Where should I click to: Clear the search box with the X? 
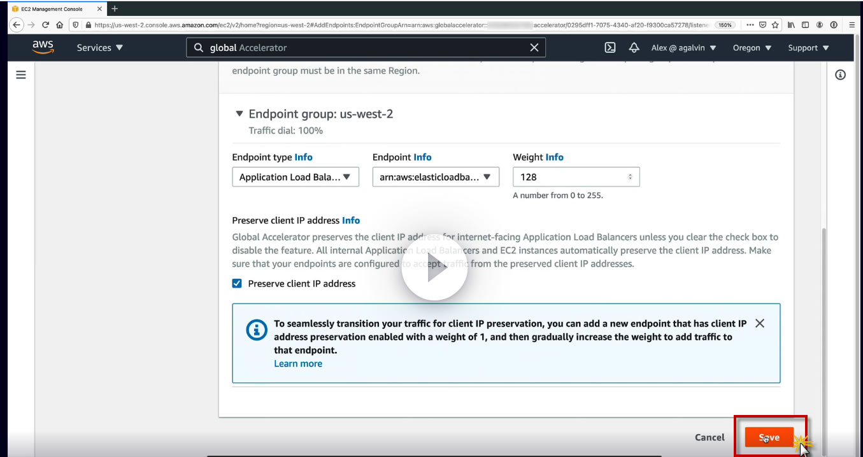point(534,48)
